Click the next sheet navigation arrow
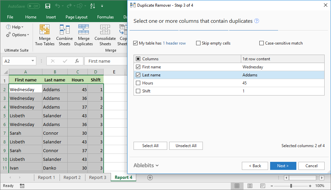 pos(20,178)
